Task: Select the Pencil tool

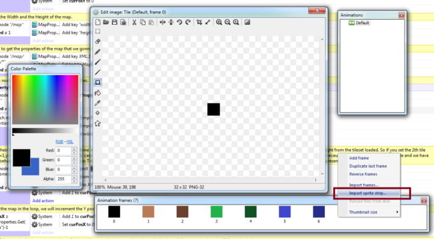Action: (x=98, y=52)
